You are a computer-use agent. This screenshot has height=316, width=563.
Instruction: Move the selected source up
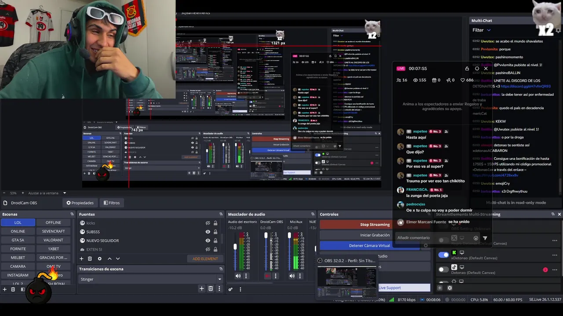click(110, 259)
